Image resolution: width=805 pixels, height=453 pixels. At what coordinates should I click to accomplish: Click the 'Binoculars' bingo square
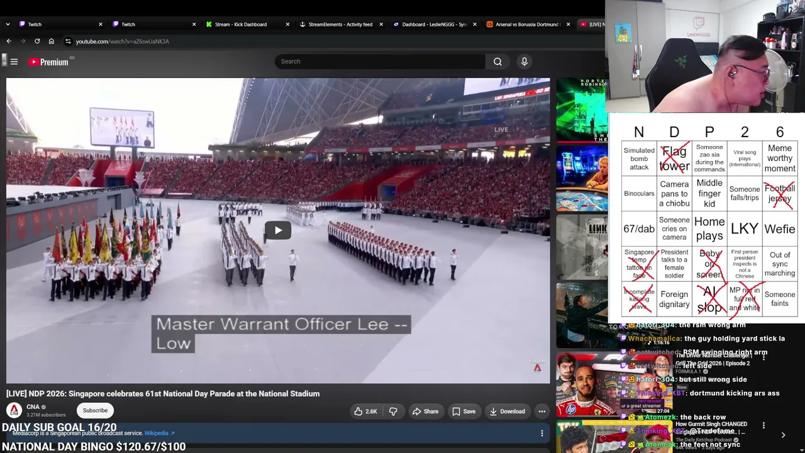(x=639, y=193)
